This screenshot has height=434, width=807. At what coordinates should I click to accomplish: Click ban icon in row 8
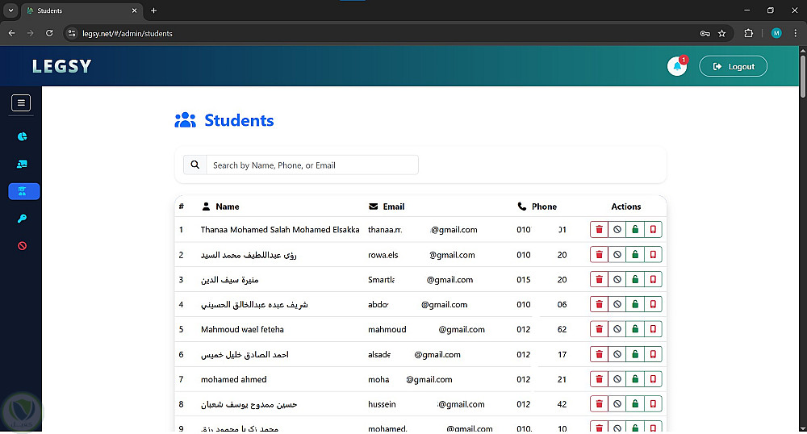[617, 404]
